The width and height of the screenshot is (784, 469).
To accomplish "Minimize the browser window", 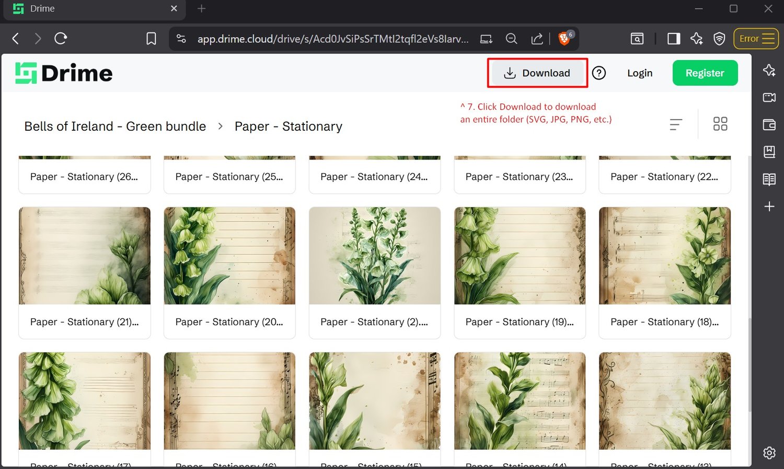I will point(699,9).
